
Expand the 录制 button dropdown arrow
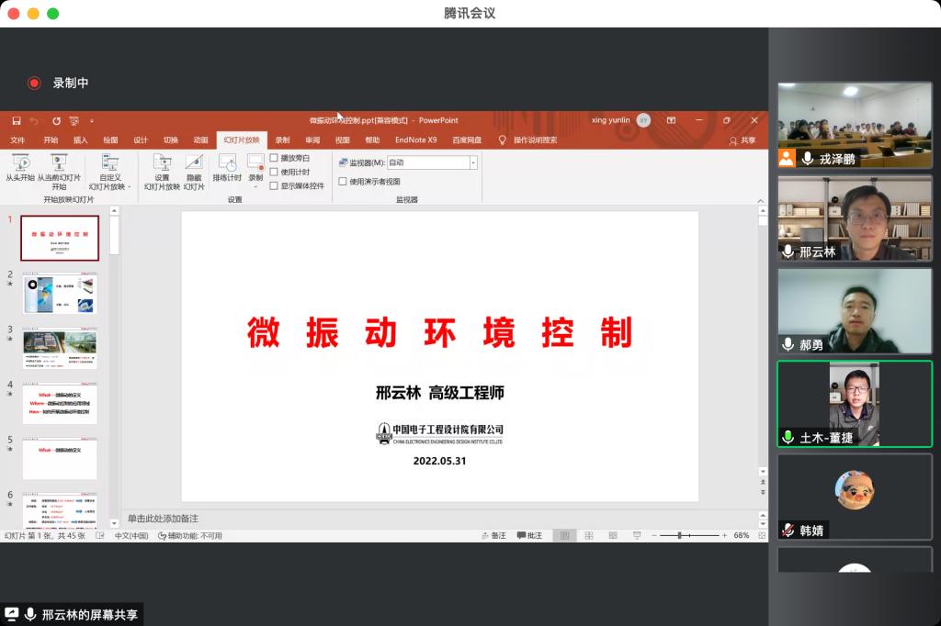pos(255,186)
